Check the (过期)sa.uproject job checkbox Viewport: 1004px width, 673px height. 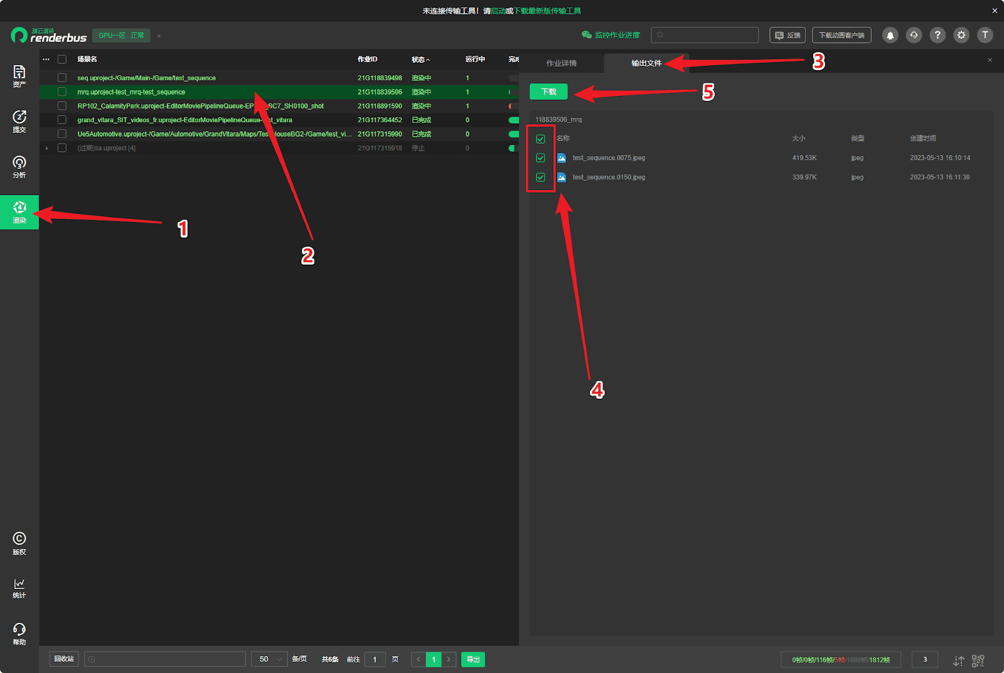pyautogui.click(x=62, y=148)
